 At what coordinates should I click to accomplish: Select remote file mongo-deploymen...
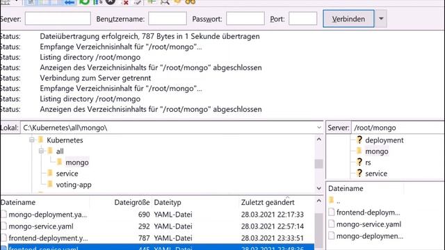tap(370, 236)
